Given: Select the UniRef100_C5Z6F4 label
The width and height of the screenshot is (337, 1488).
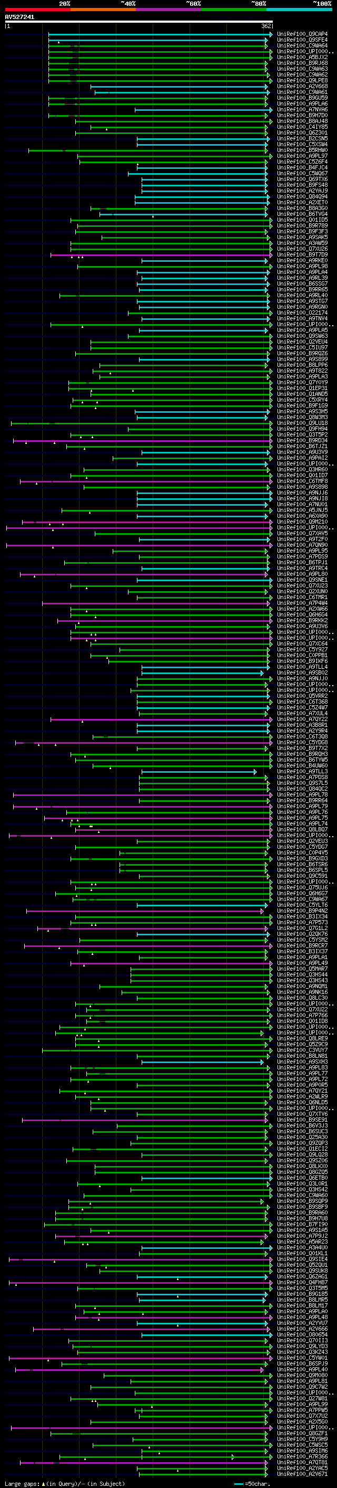Looking at the screenshot, I should pyautogui.click(x=302, y=162).
